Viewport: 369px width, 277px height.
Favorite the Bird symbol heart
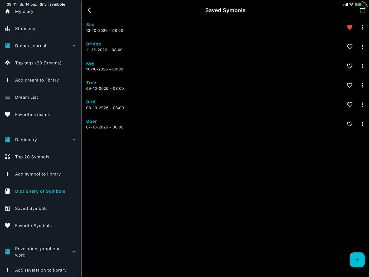click(350, 105)
